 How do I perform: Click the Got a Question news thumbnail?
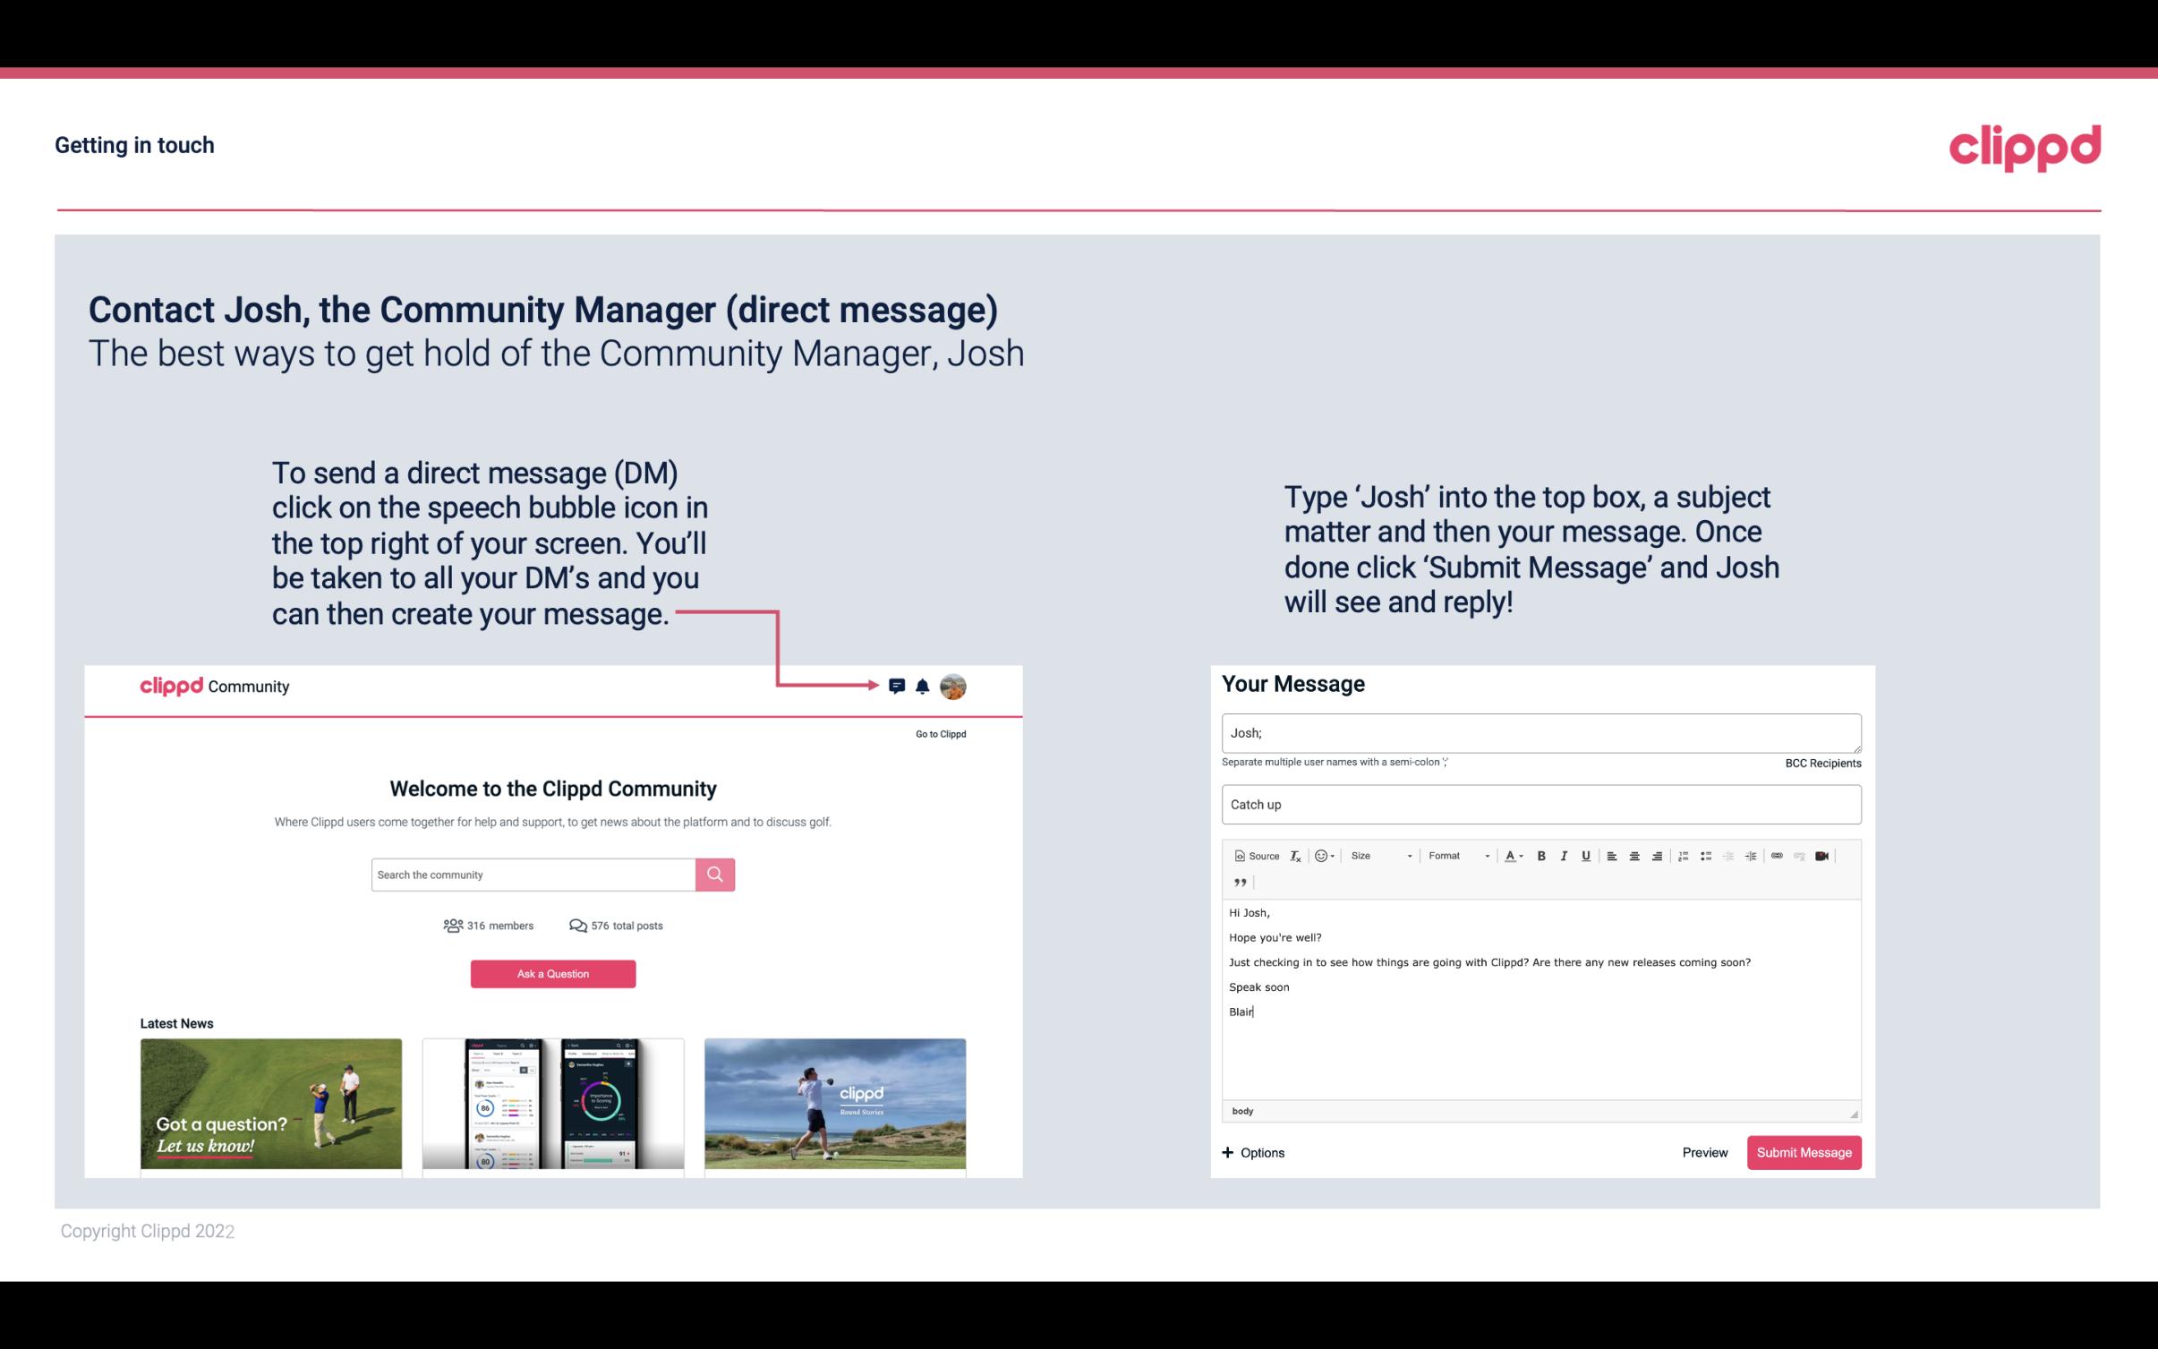272,1102
